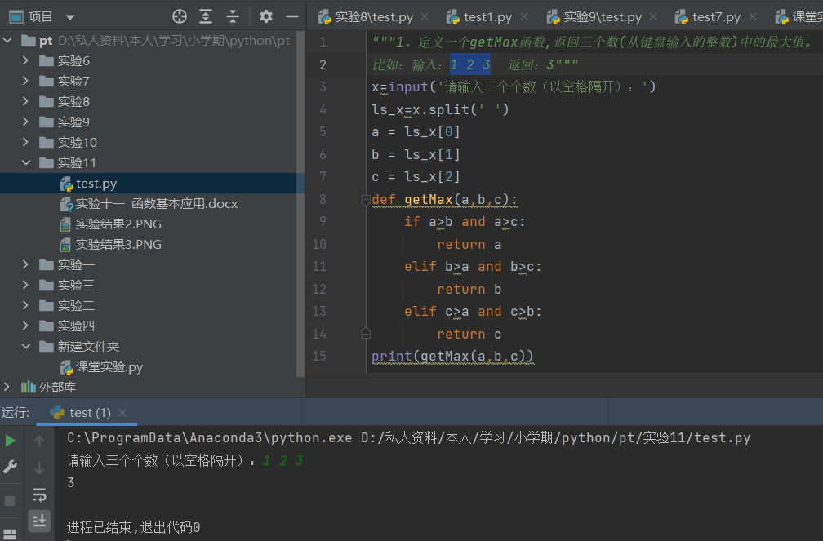The height and width of the screenshot is (541, 823).
Task: Expand the 实验10 folder
Action: tap(25, 142)
